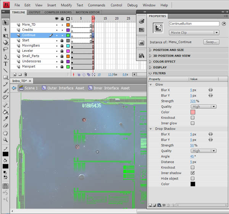The width and height of the screenshot is (229, 214).
Task: Click the pink Glow color swatch
Action: click(x=193, y=112)
